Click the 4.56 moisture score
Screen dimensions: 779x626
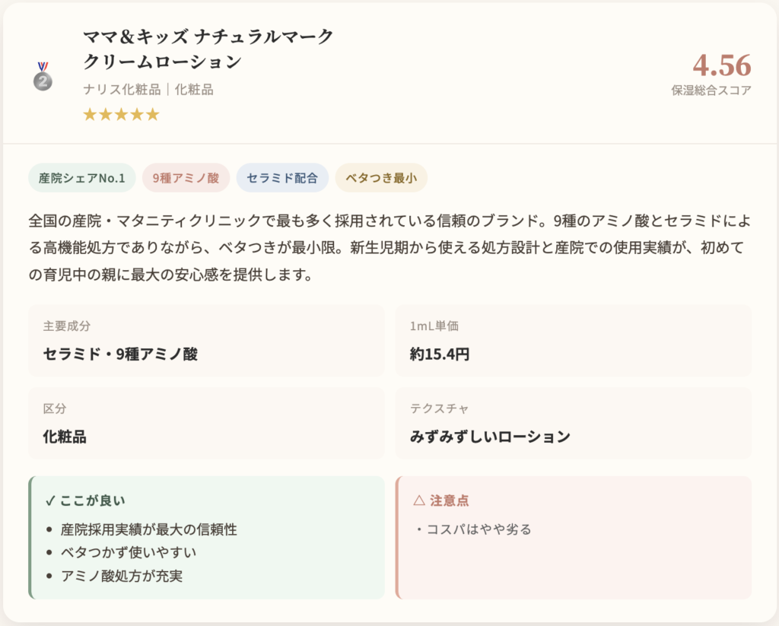[721, 65]
